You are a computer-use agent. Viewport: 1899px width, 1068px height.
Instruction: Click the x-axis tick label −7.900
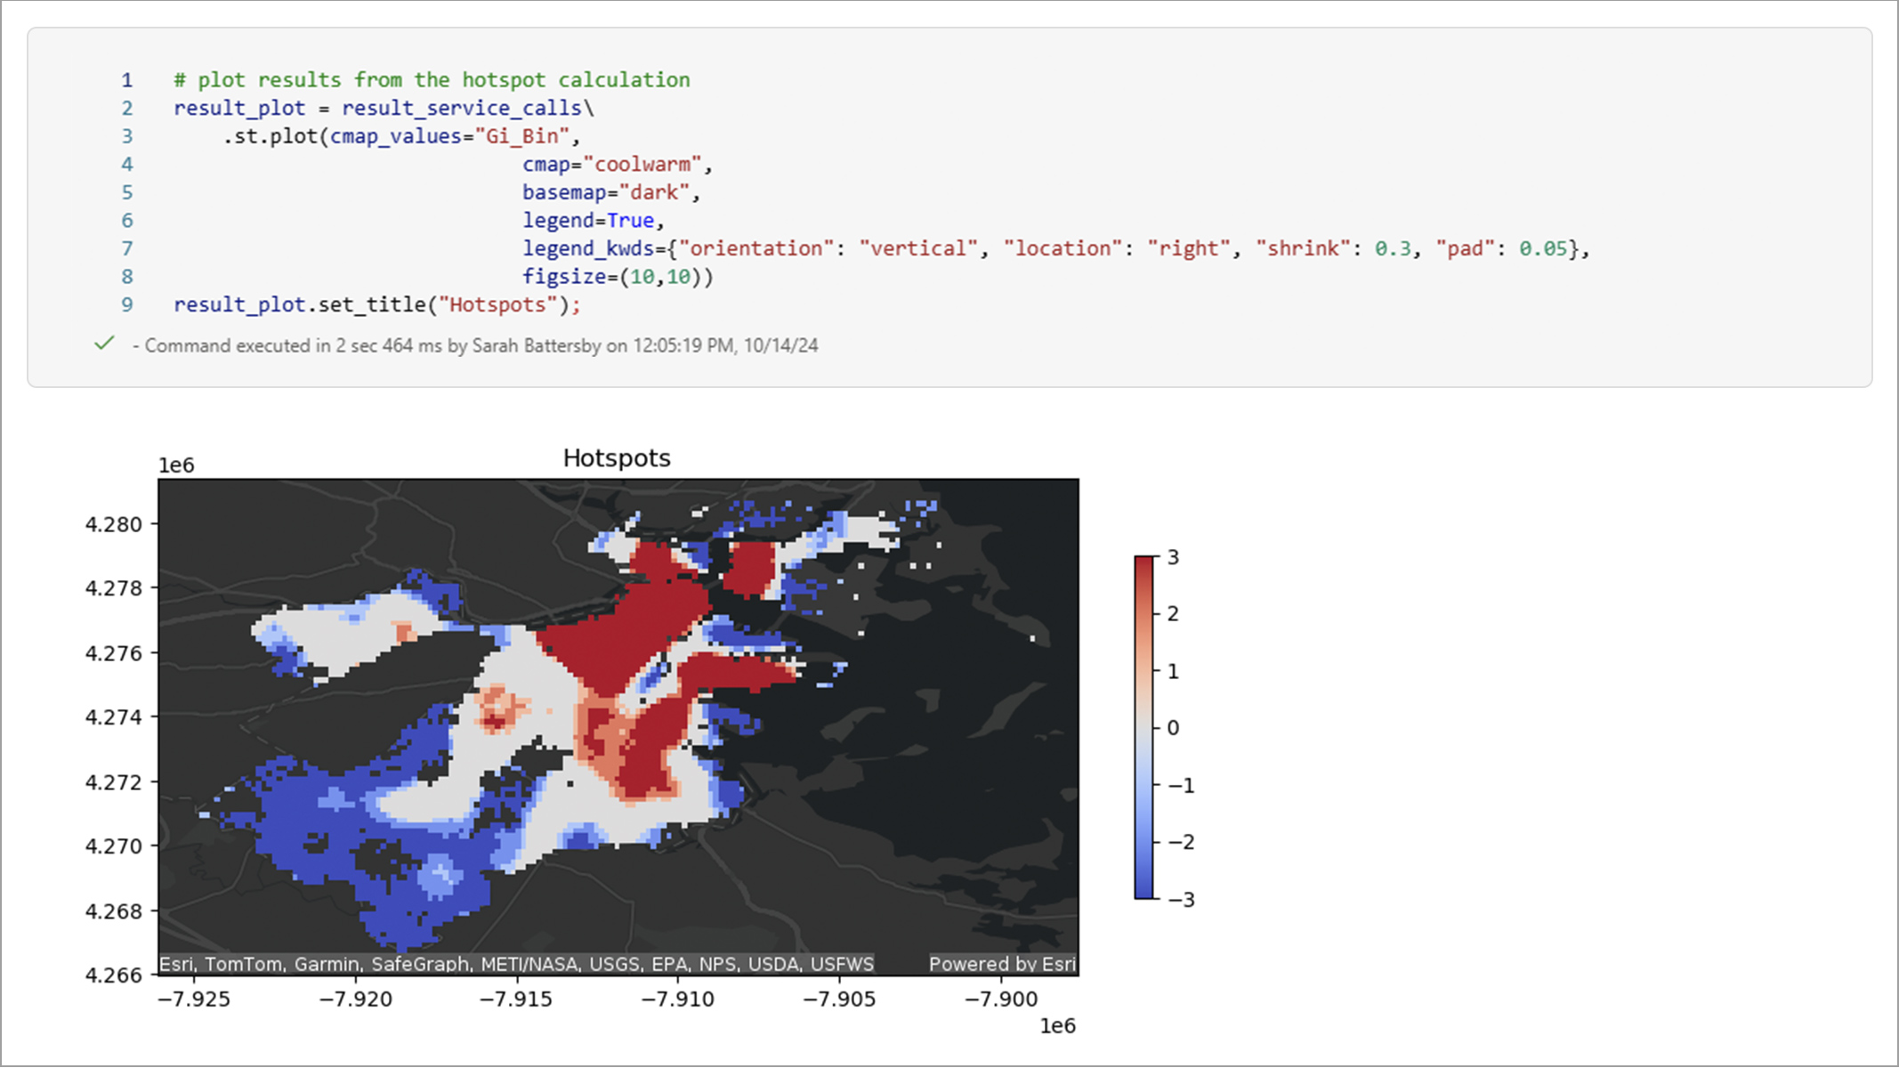tap(1001, 999)
